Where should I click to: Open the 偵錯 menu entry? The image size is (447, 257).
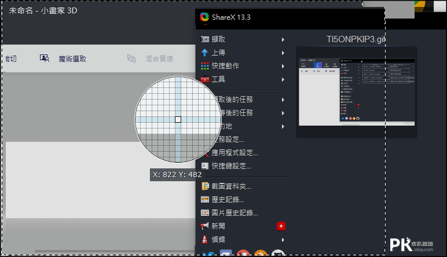point(218,240)
